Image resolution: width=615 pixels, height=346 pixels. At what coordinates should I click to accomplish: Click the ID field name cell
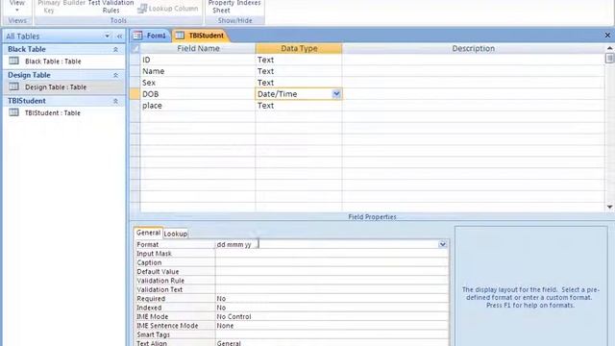(x=198, y=60)
